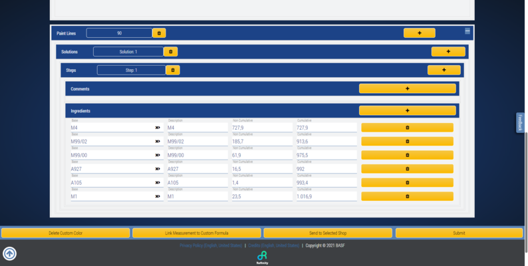
Task: Clear the A105 base field
Action: (x=158, y=183)
